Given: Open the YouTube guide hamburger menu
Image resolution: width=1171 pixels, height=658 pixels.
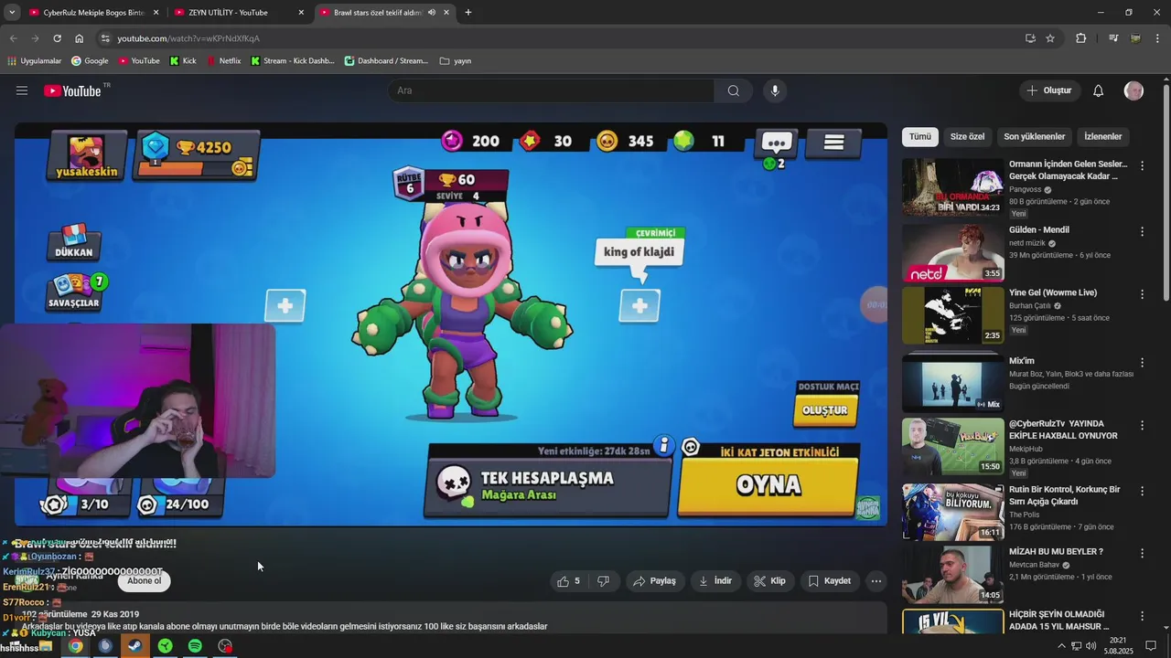Looking at the screenshot, I should point(22,90).
